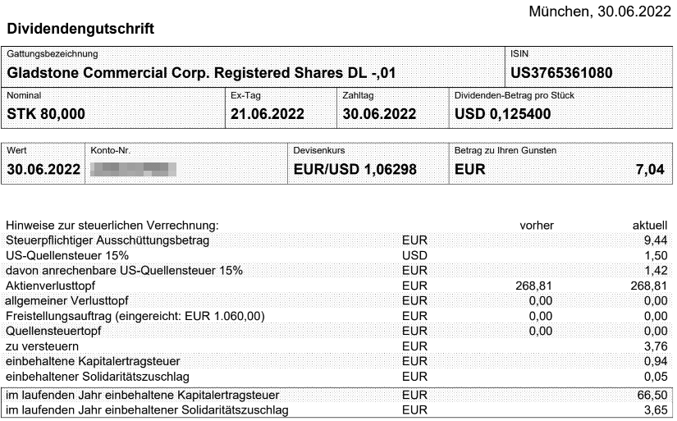
Task: Select the ISIN US3765361080
Action: pyautogui.click(x=561, y=72)
